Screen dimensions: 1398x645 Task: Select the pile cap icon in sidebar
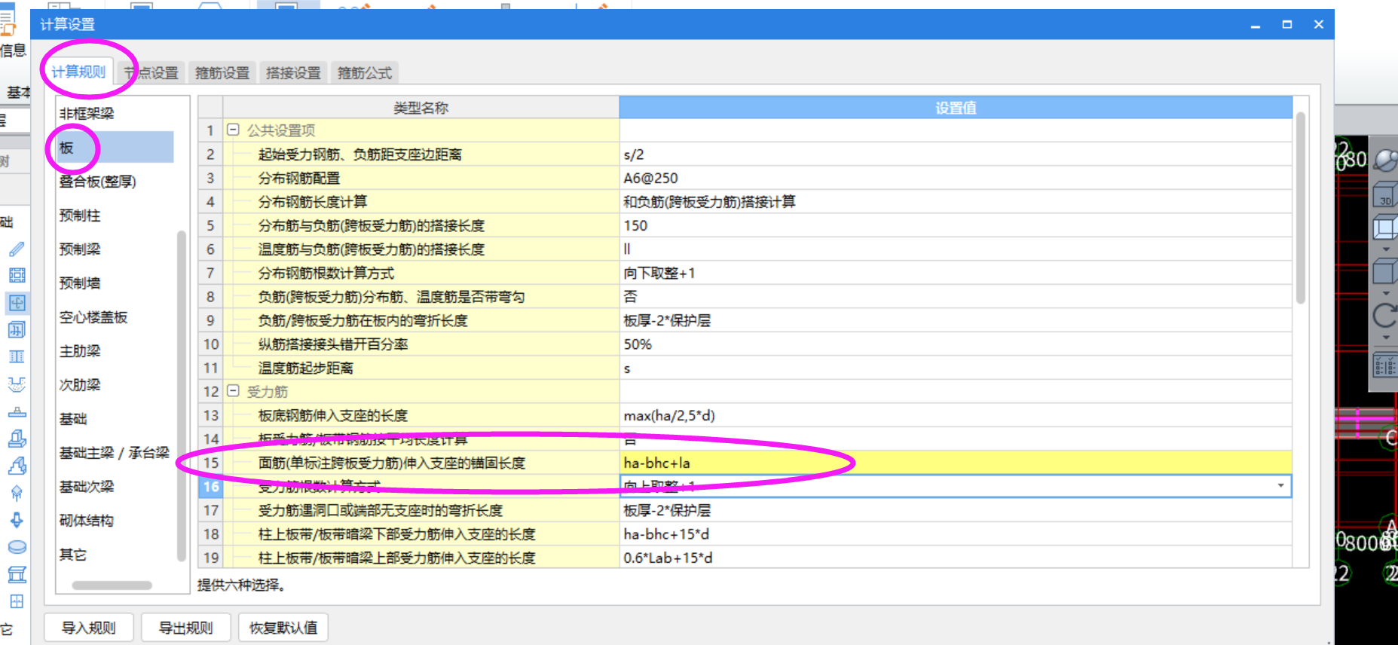pos(17,493)
